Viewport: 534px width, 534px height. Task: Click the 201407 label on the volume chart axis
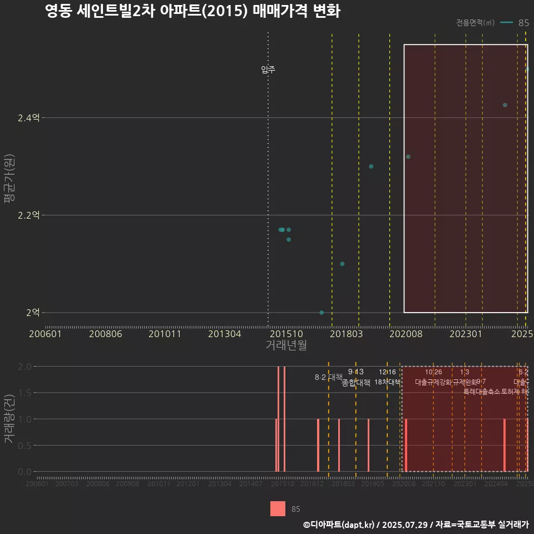(251, 483)
